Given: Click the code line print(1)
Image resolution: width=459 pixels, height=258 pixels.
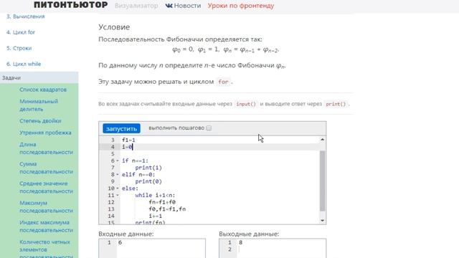Looking at the screenshot, I should (x=148, y=168).
